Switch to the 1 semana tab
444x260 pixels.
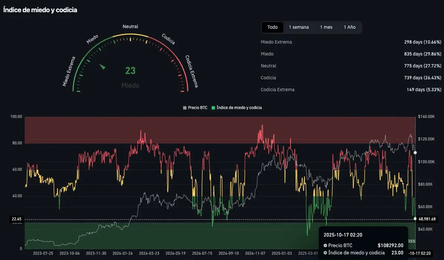(x=299, y=27)
